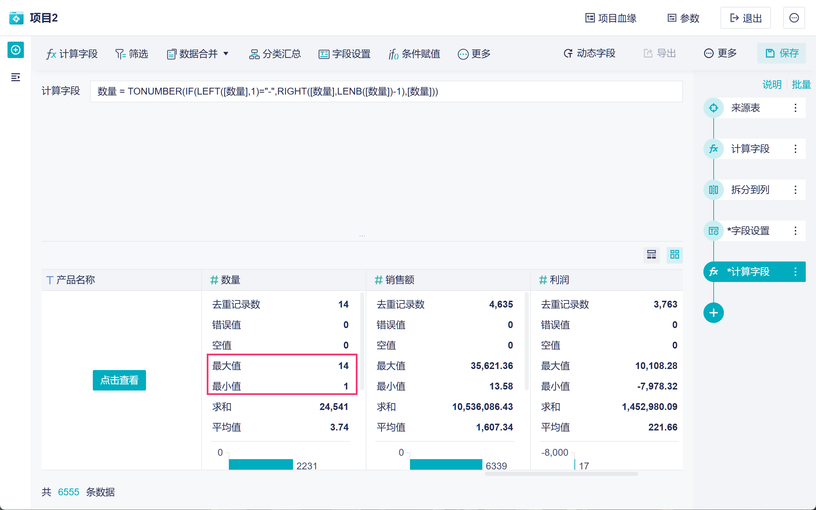Open the left toolbar 更多 menu
The width and height of the screenshot is (816, 510).
pyautogui.click(x=474, y=54)
